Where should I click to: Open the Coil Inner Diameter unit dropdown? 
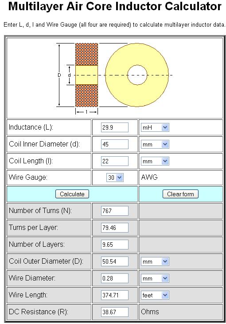coord(155,144)
